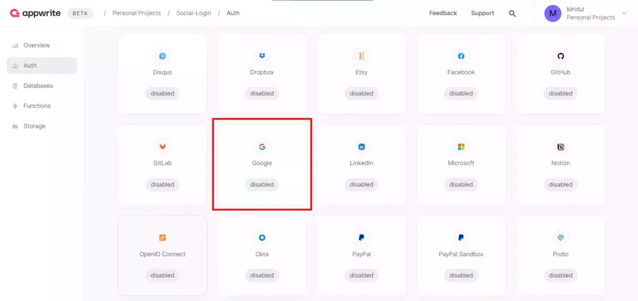Click the GitLab provider icon
The height and width of the screenshot is (301, 638).
tap(163, 147)
